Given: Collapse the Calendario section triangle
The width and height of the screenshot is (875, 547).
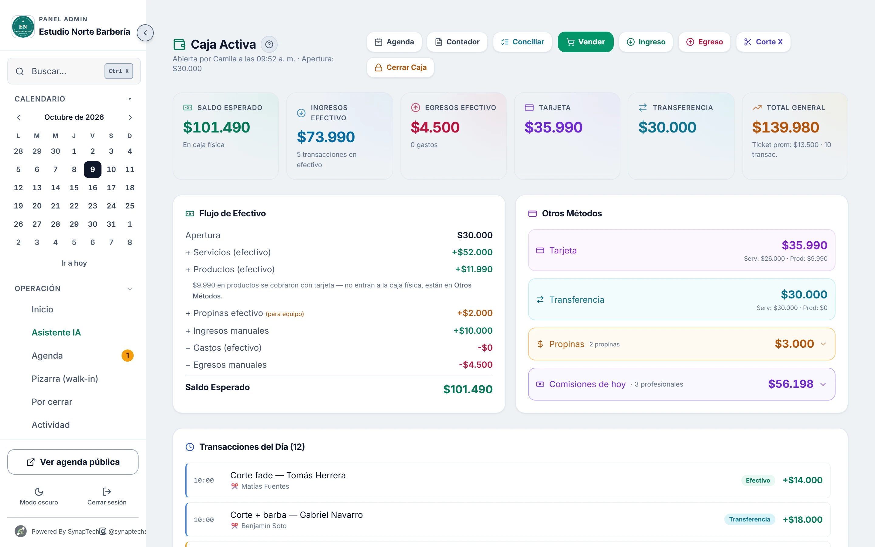Looking at the screenshot, I should click(130, 99).
